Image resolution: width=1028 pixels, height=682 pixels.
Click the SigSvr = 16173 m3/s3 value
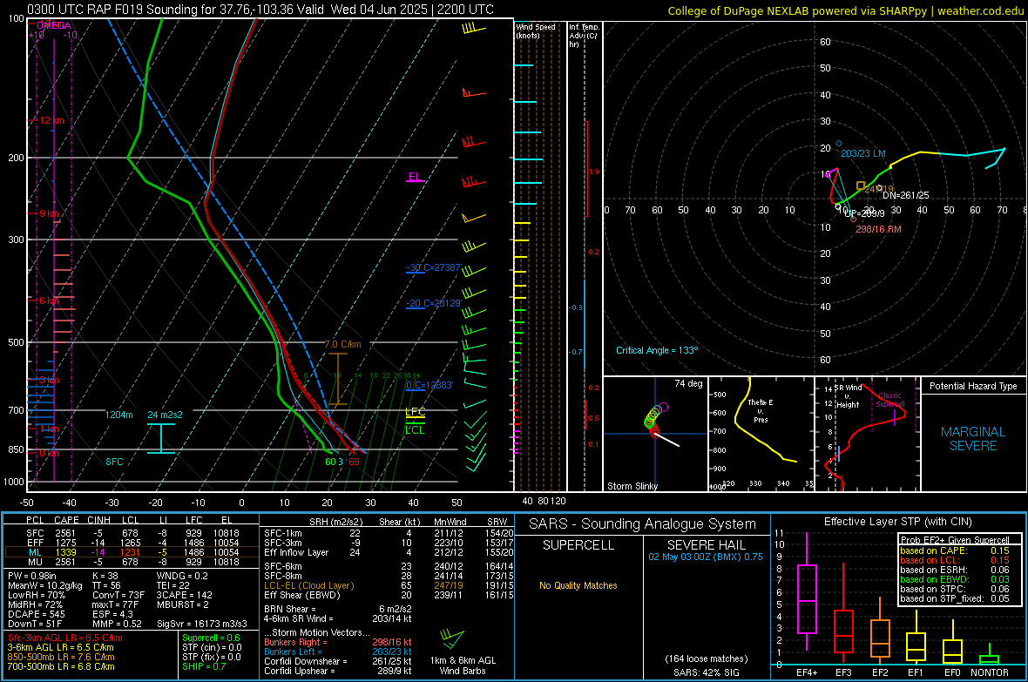pos(202,624)
